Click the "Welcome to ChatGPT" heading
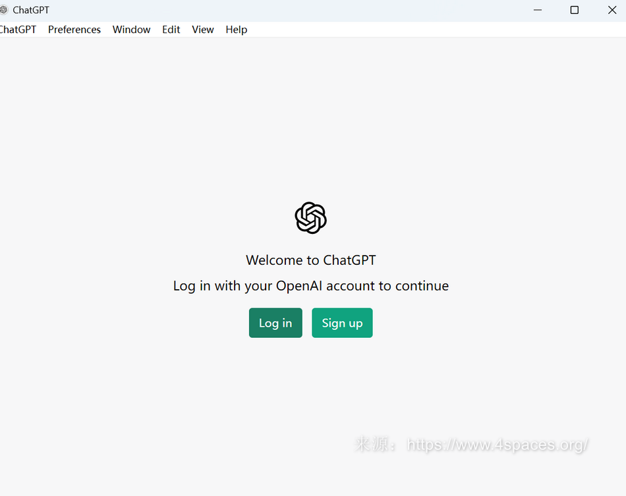626x496 pixels. (x=311, y=260)
